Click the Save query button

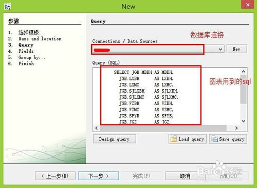[228, 139]
